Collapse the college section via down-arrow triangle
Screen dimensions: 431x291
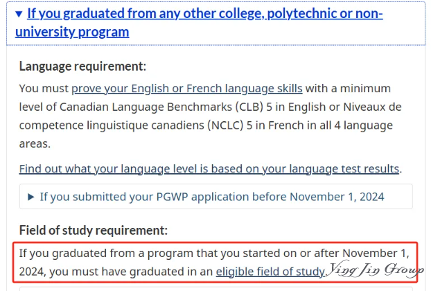pos(19,14)
